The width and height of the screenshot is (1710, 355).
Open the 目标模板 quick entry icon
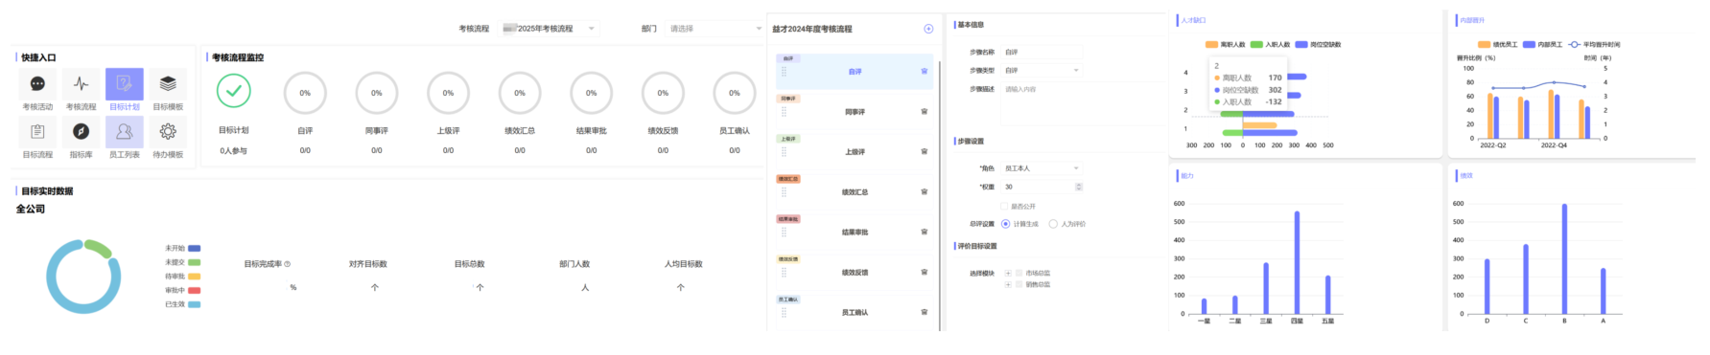(x=168, y=84)
